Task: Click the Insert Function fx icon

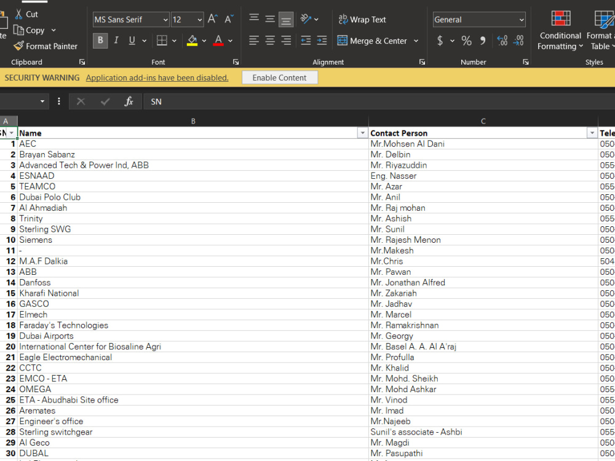Action: pyautogui.click(x=129, y=101)
